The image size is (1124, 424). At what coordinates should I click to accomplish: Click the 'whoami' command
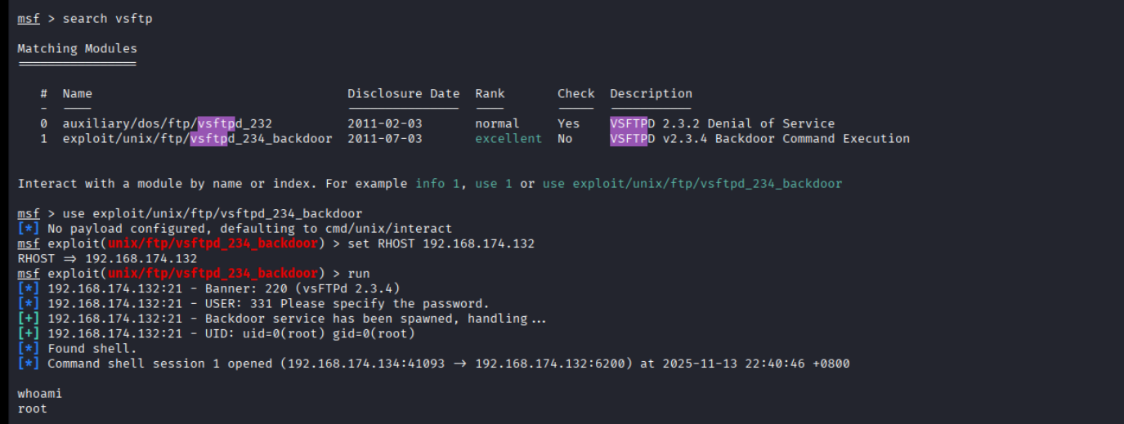39,394
